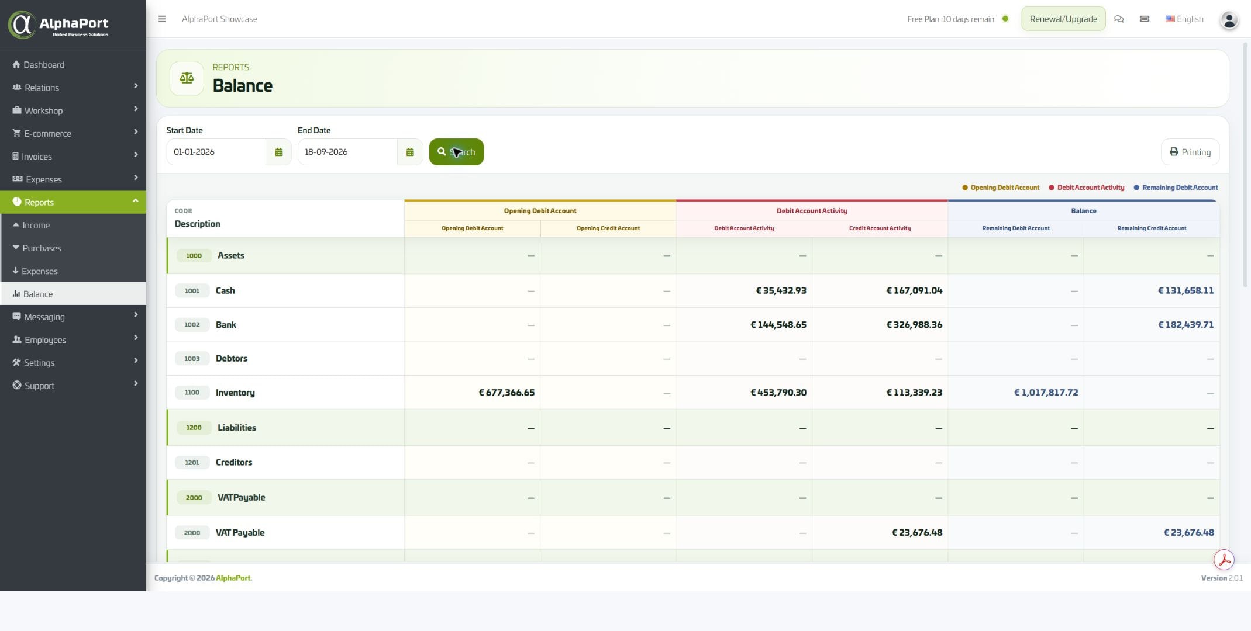The image size is (1251, 631).
Task: Click the PDF export icon
Action: [x=1224, y=560]
